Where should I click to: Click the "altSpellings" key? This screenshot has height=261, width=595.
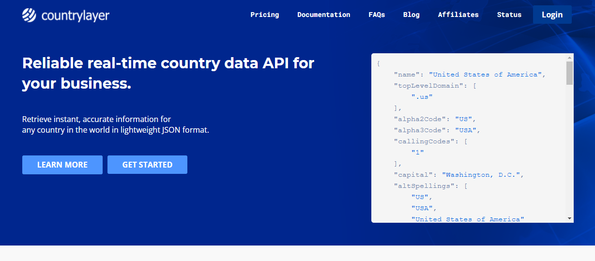425,186
